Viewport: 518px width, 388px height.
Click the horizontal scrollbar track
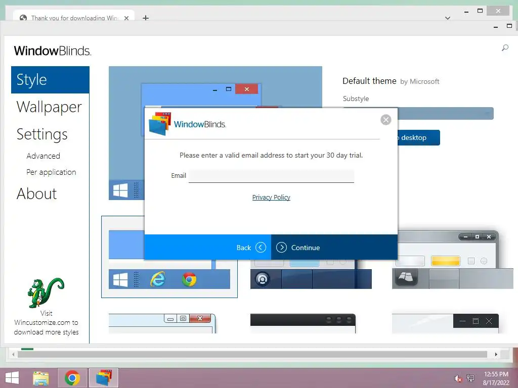[252, 354]
